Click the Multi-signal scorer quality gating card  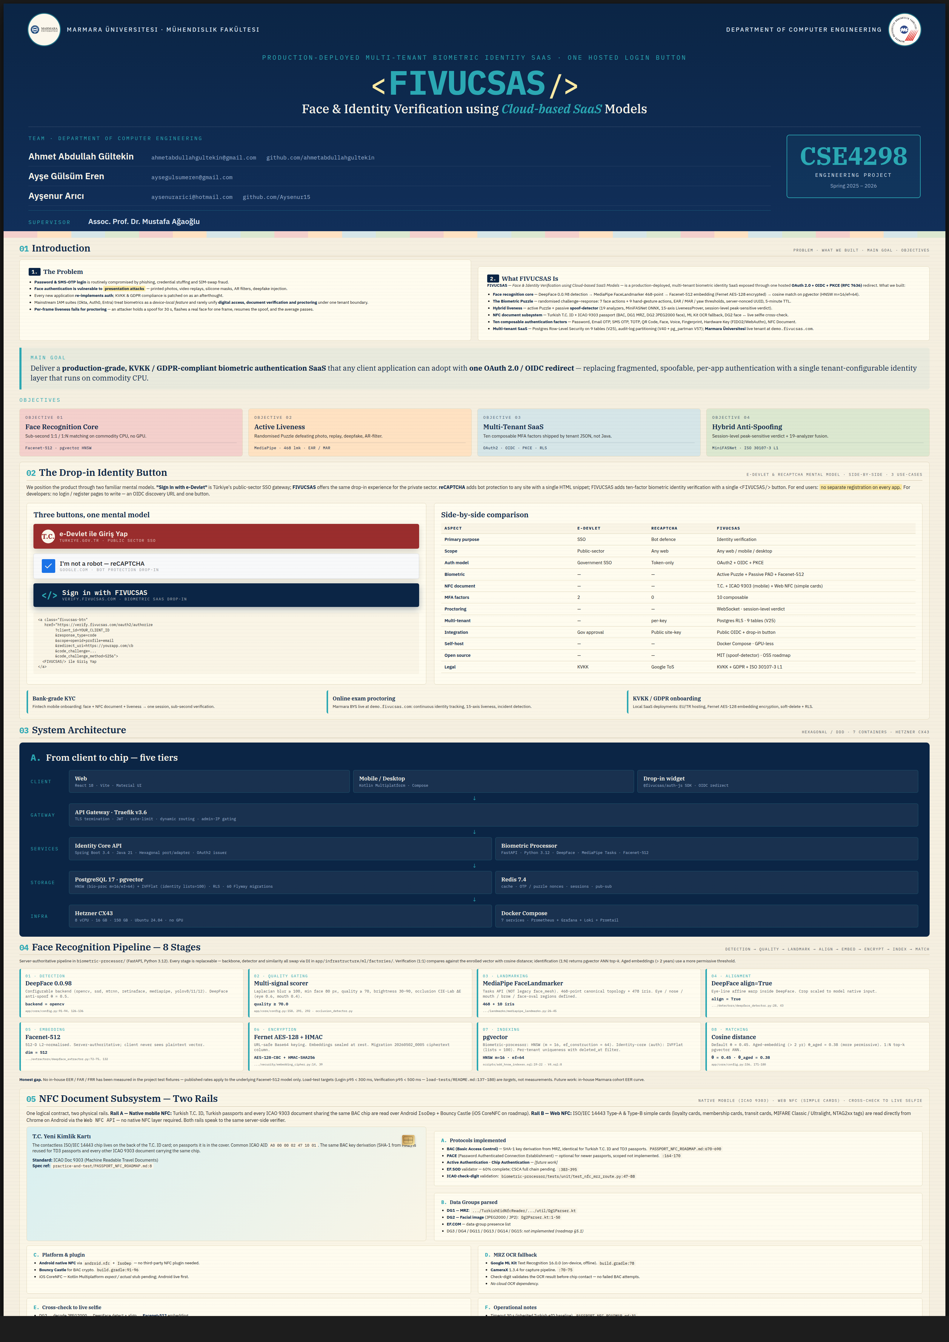360,993
